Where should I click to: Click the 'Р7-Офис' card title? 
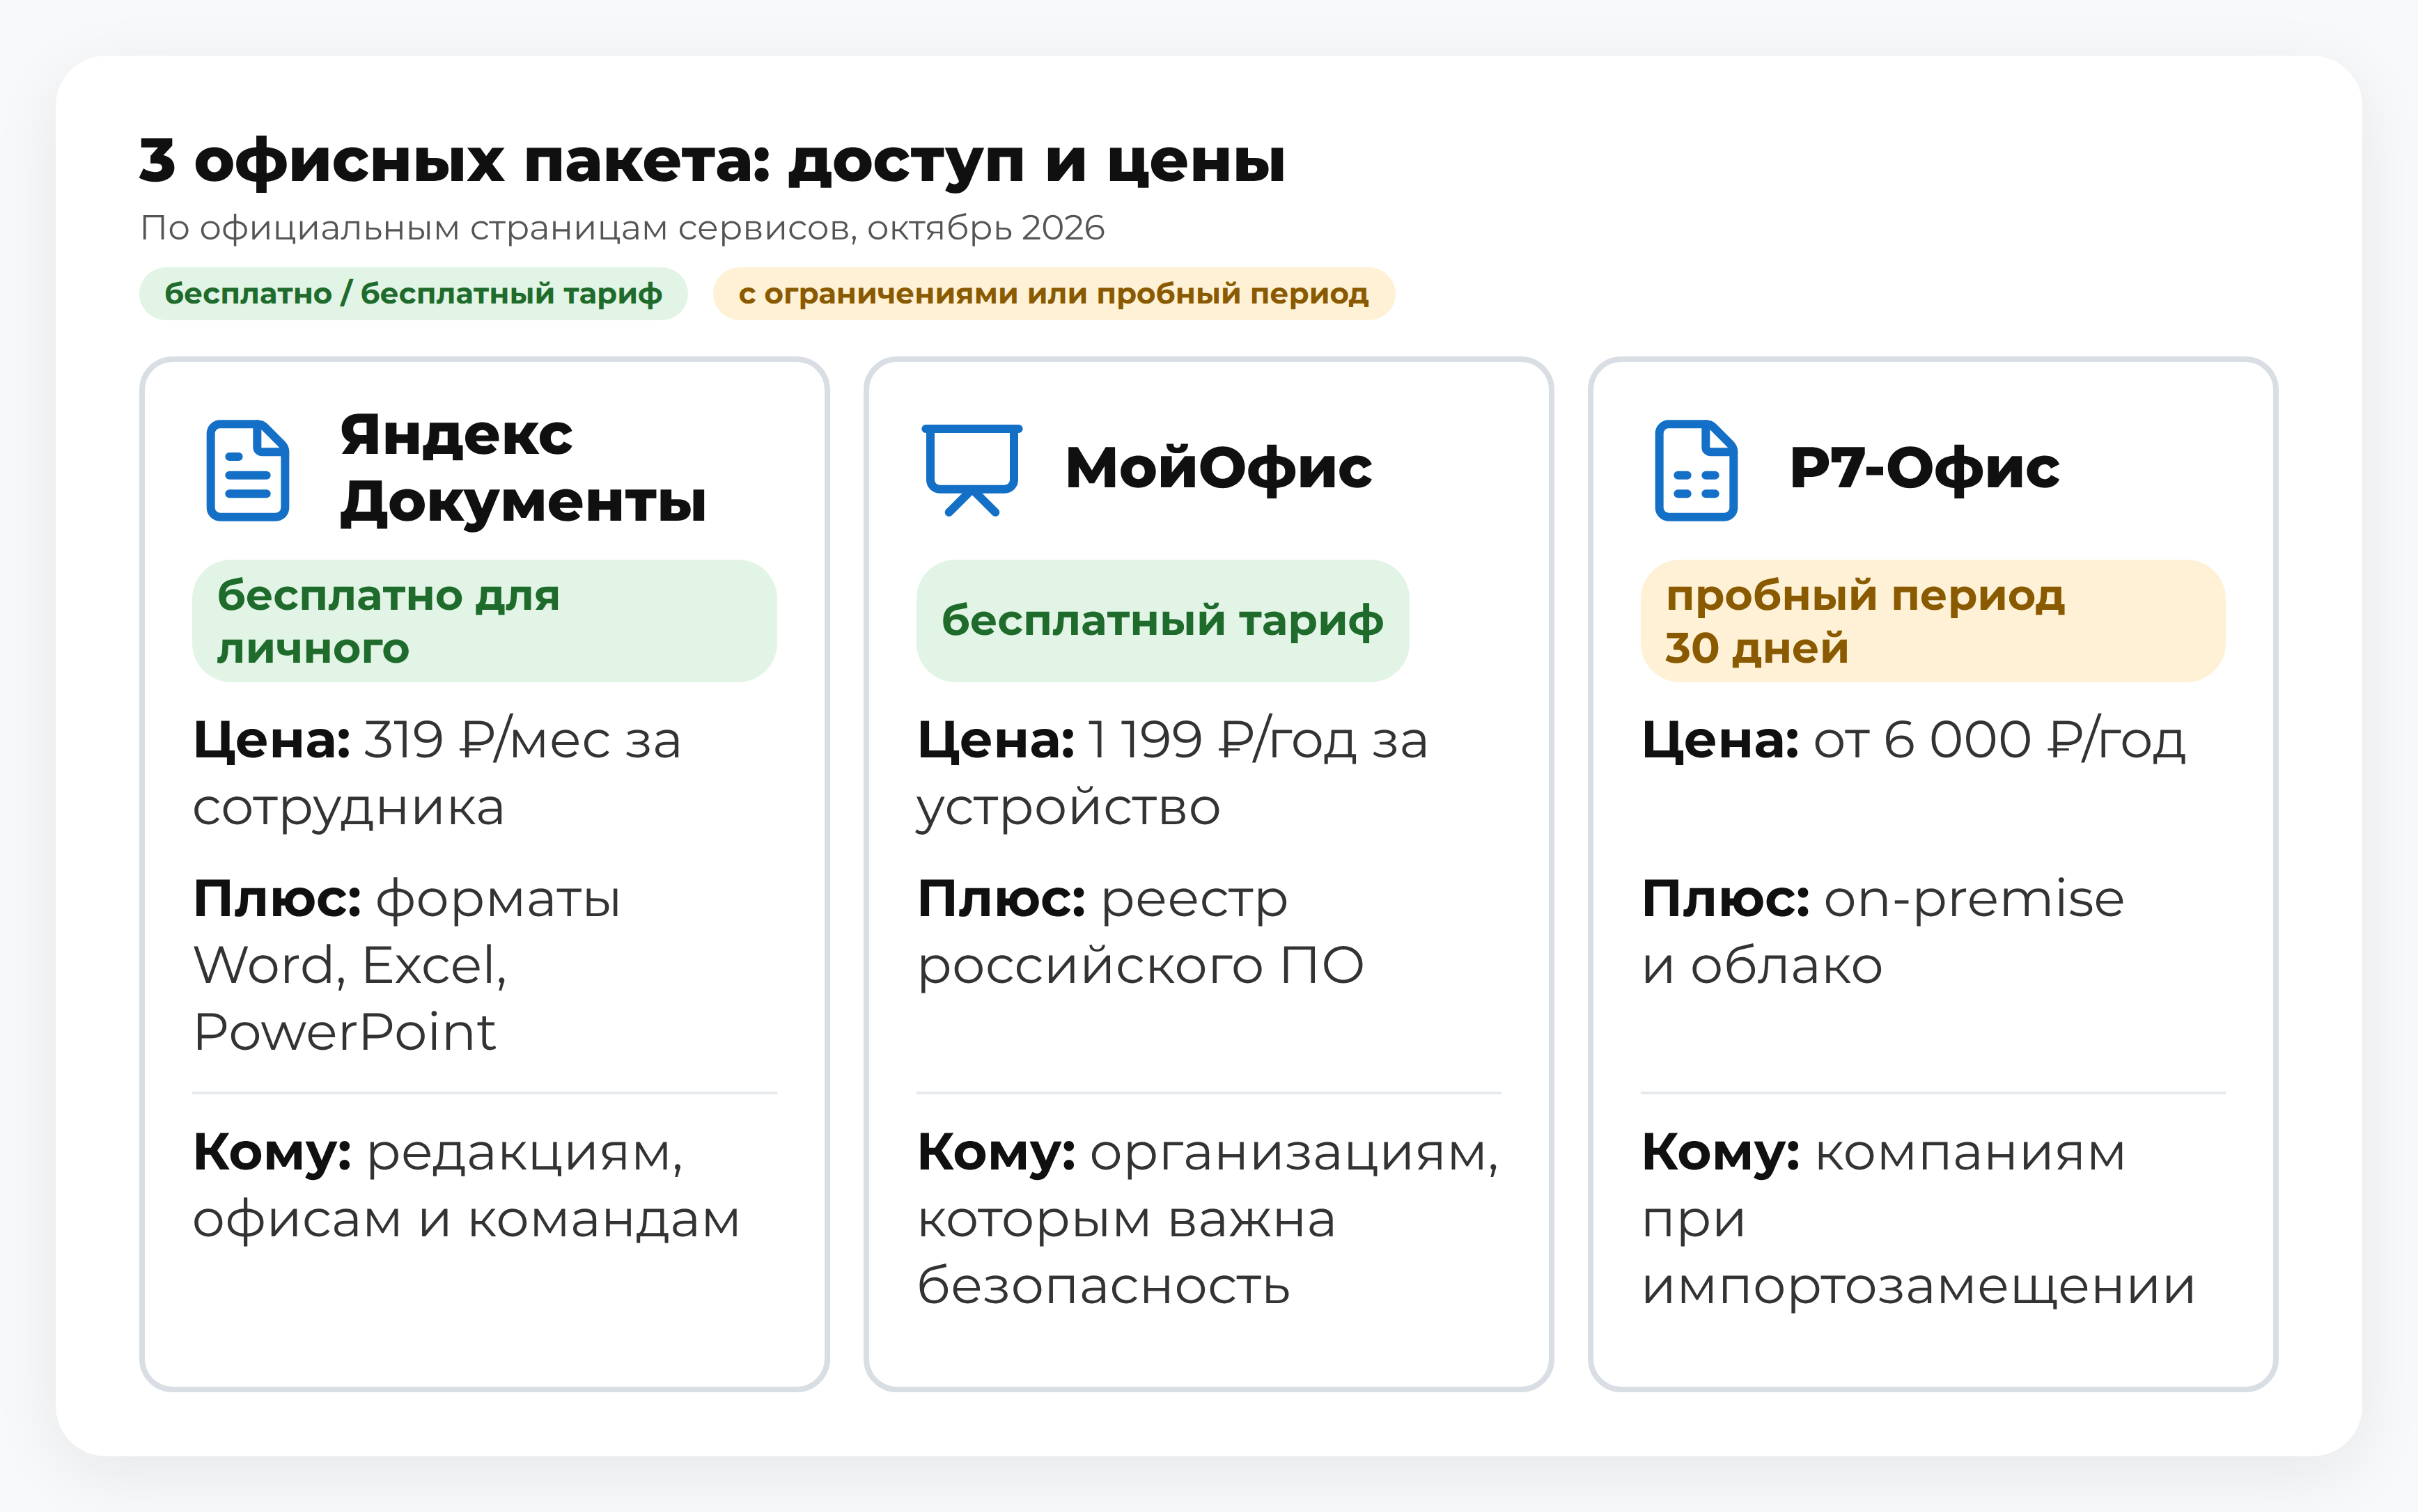(1924, 468)
